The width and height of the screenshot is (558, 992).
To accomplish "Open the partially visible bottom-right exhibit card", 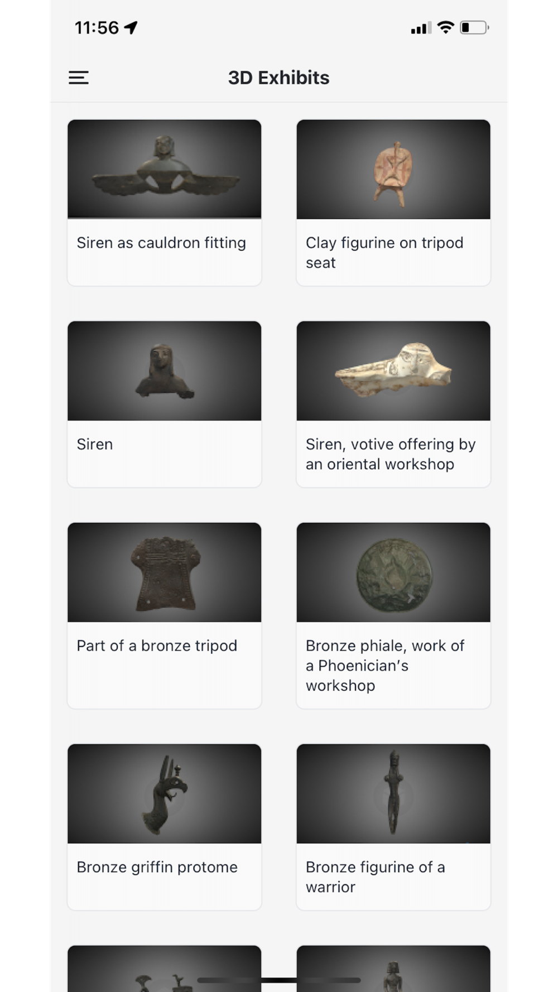I will click(x=393, y=969).
